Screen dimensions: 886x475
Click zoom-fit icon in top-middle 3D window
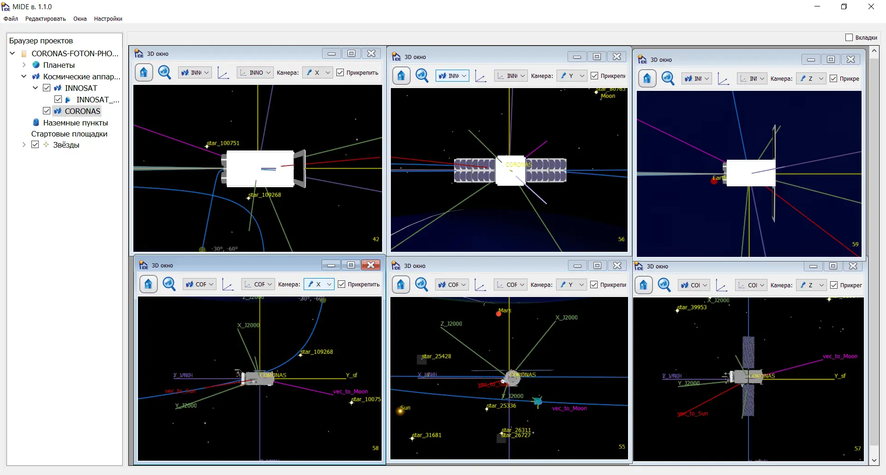pyautogui.click(x=422, y=76)
